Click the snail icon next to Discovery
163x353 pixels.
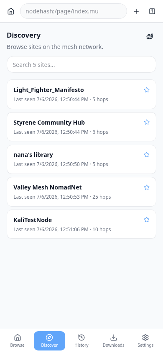coord(150,36)
